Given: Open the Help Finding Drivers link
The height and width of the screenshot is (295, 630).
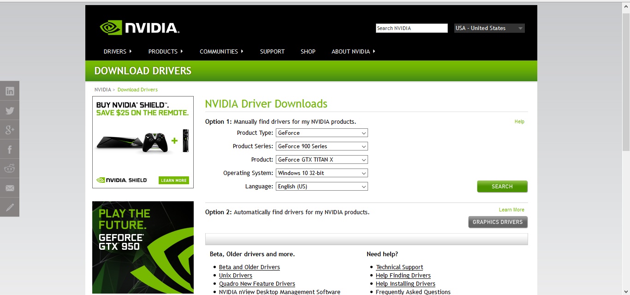Looking at the screenshot, I should (x=403, y=276).
